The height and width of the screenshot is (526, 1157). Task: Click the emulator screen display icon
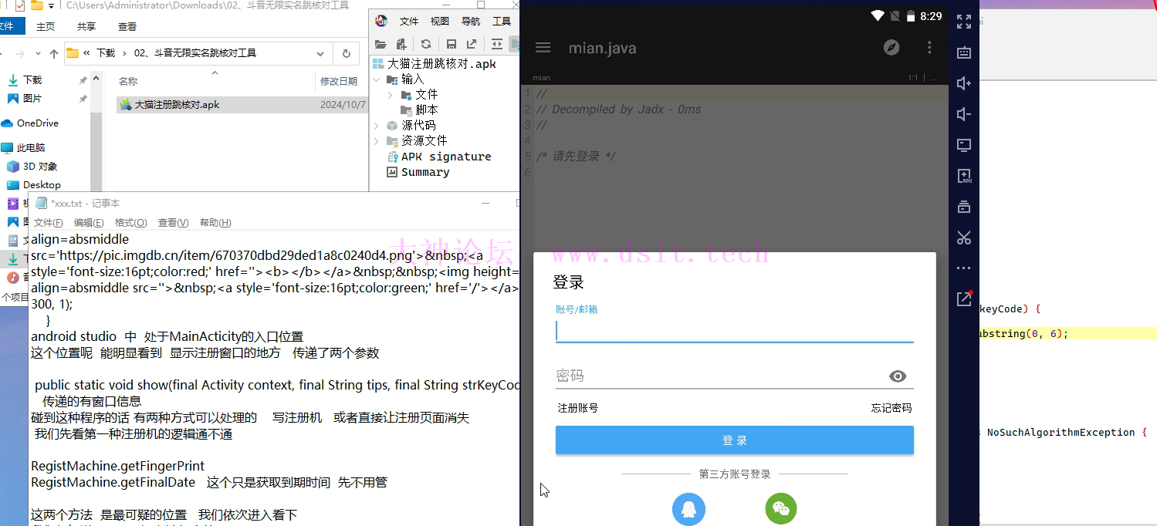[964, 145]
